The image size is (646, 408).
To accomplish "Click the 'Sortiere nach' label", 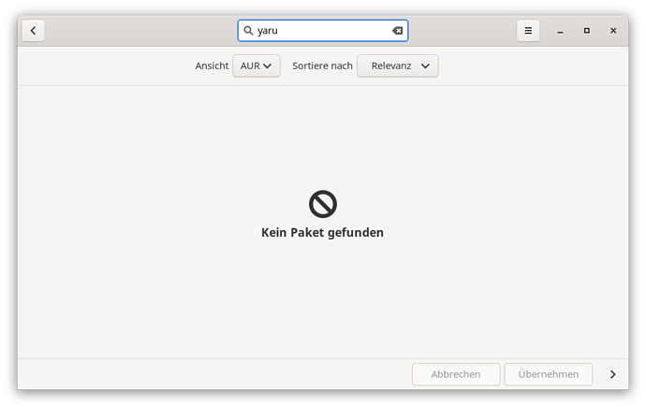I will pyautogui.click(x=322, y=66).
